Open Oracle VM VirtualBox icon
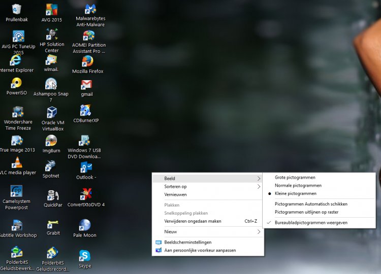 click(52, 113)
